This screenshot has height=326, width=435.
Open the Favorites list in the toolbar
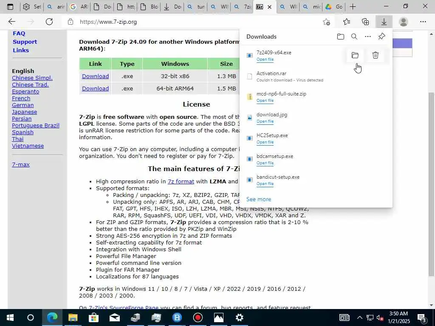[x=347, y=22]
